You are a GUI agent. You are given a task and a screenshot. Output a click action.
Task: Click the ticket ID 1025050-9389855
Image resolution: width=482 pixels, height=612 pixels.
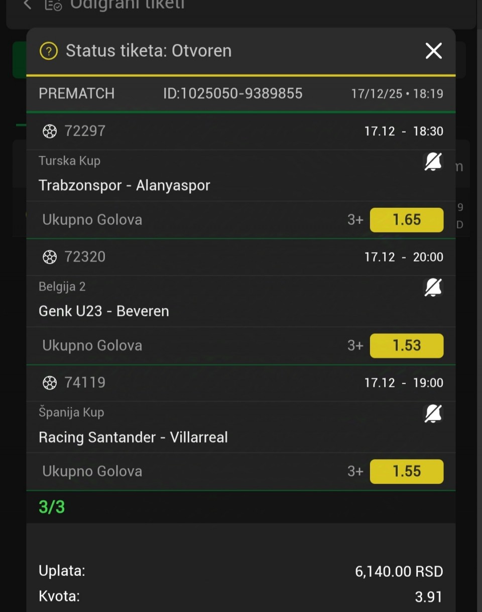click(x=233, y=93)
